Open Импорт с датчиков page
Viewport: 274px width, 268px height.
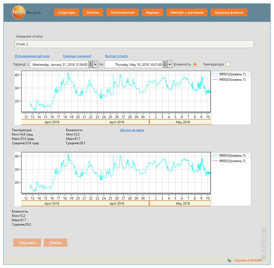click(187, 13)
